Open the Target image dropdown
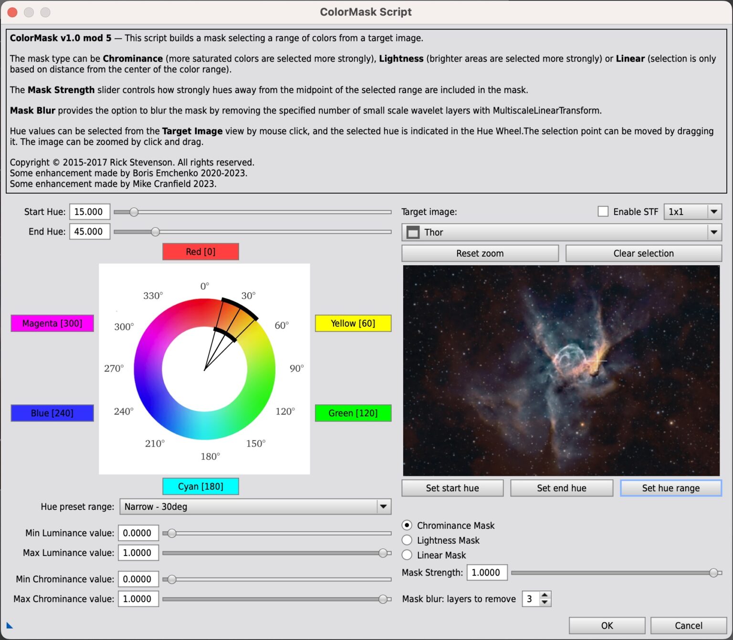Image resolution: width=733 pixels, height=640 pixels. point(714,232)
